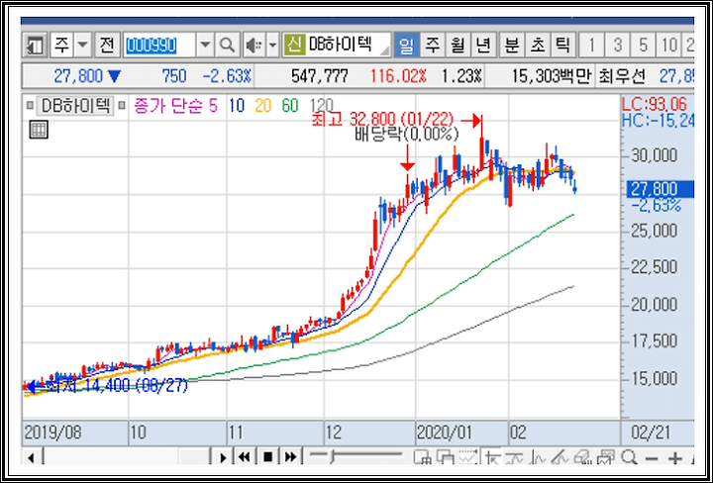Switch to 분 minute chart period
Viewport: 713px width, 483px height.
point(512,45)
